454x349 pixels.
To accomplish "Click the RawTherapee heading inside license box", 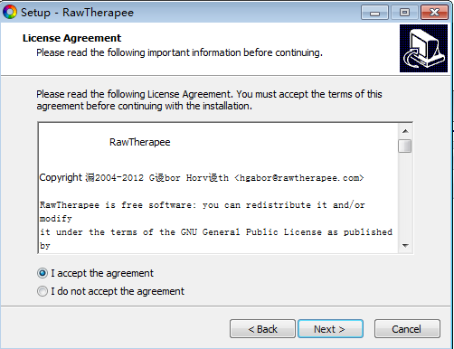I will point(140,142).
